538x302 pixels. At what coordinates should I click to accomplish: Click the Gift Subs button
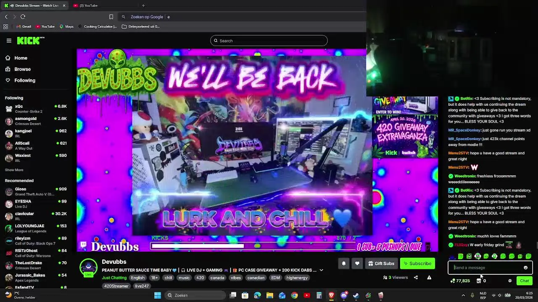tap(381, 263)
